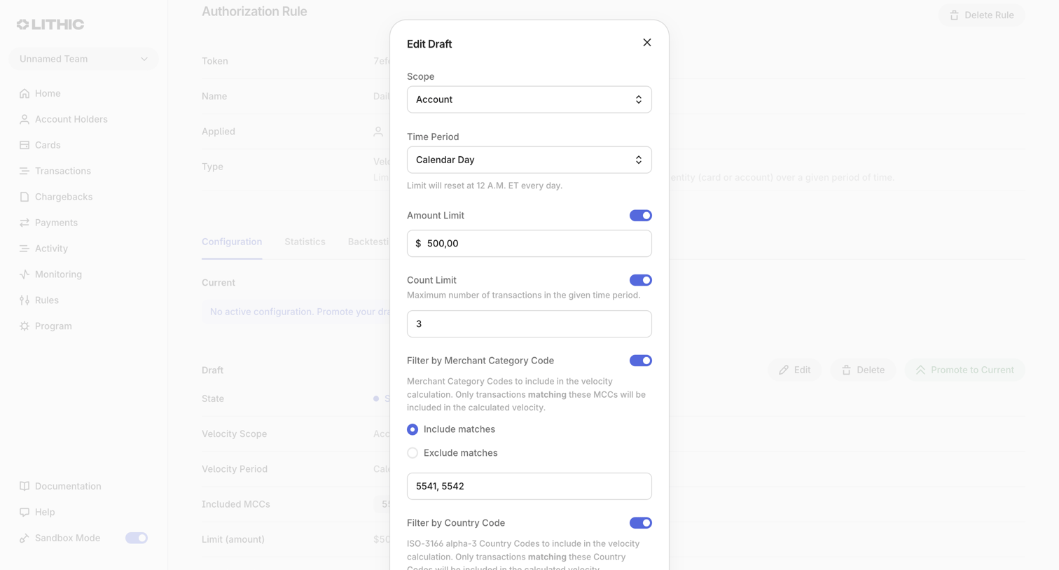Disable Filter by Country Code switch
The image size is (1059, 570).
[x=640, y=523]
